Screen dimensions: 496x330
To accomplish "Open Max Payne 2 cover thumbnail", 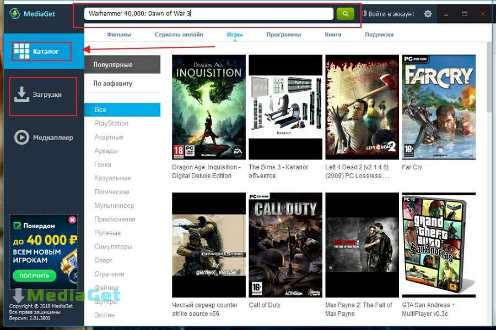I will point(362,245).
